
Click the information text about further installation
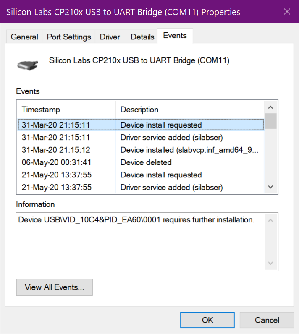pyautogui.click(x=136, y=219)
